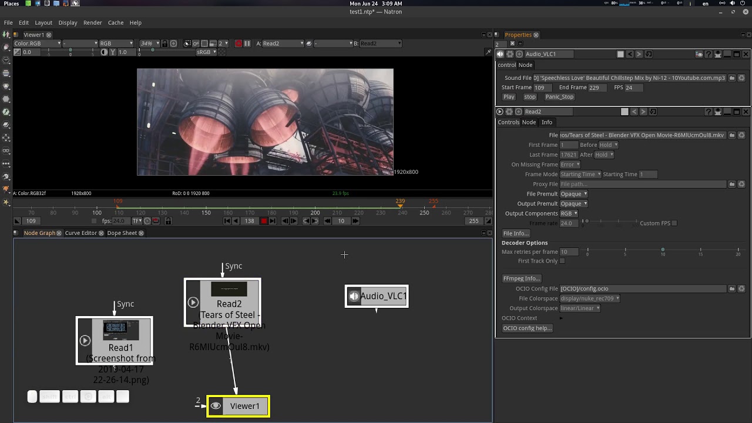
Task: Toggle the auto-contrast button in viewer
Action: (x=104, y=52)
